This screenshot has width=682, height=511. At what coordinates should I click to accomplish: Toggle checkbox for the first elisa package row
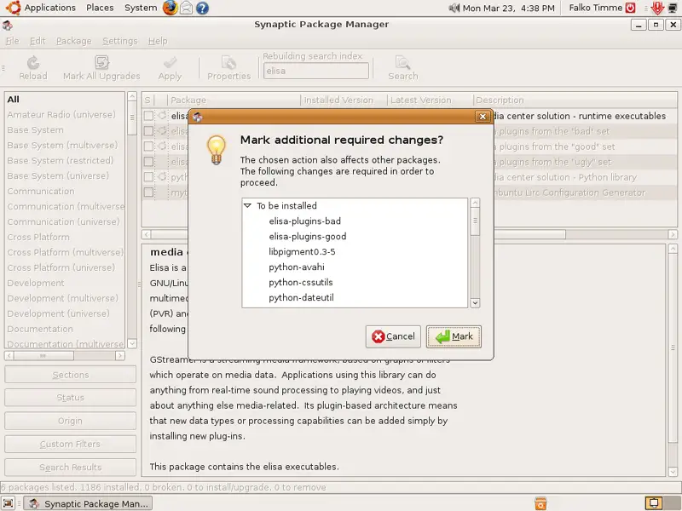click(x=148, y=116)
